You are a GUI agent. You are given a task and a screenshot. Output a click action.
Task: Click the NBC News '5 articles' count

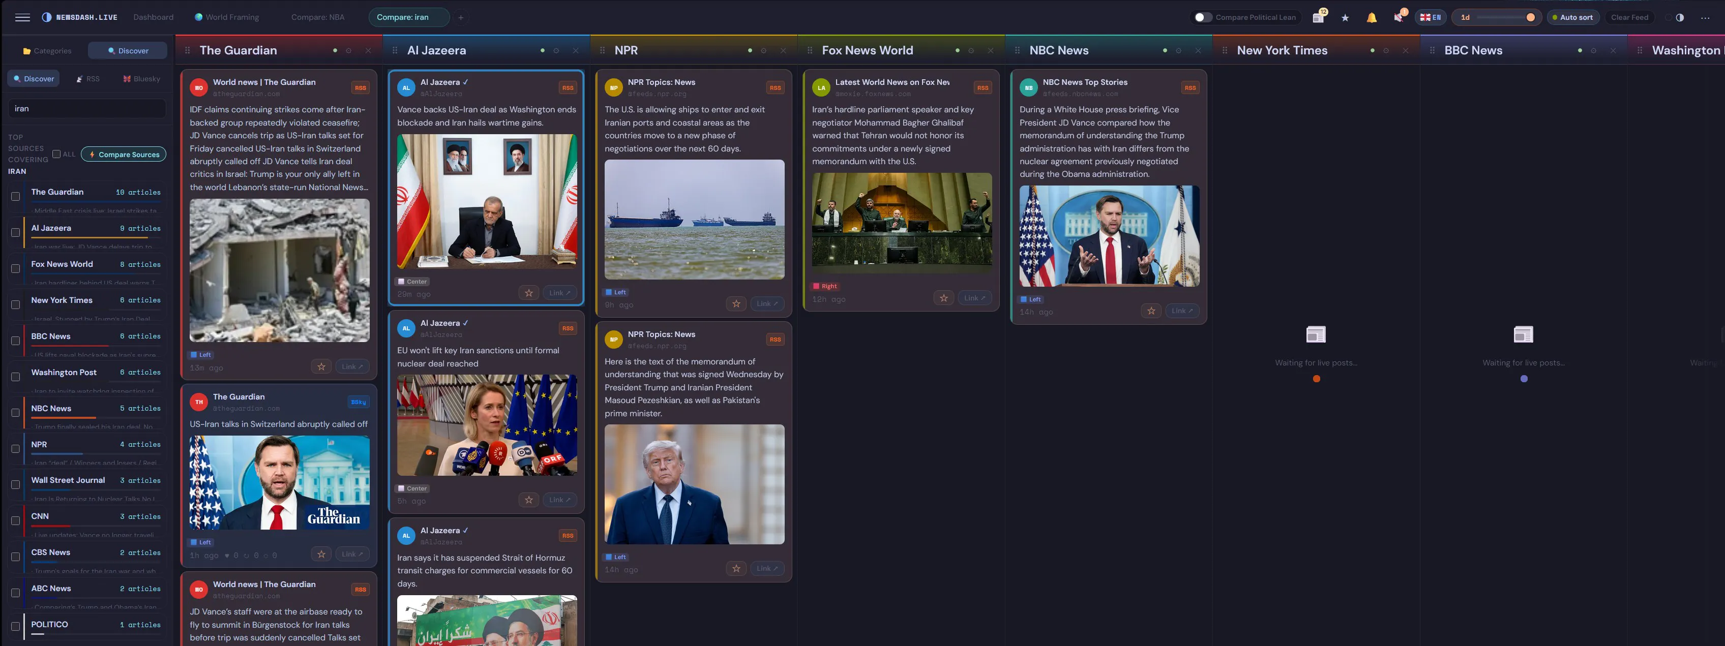(x=140, y=408)
